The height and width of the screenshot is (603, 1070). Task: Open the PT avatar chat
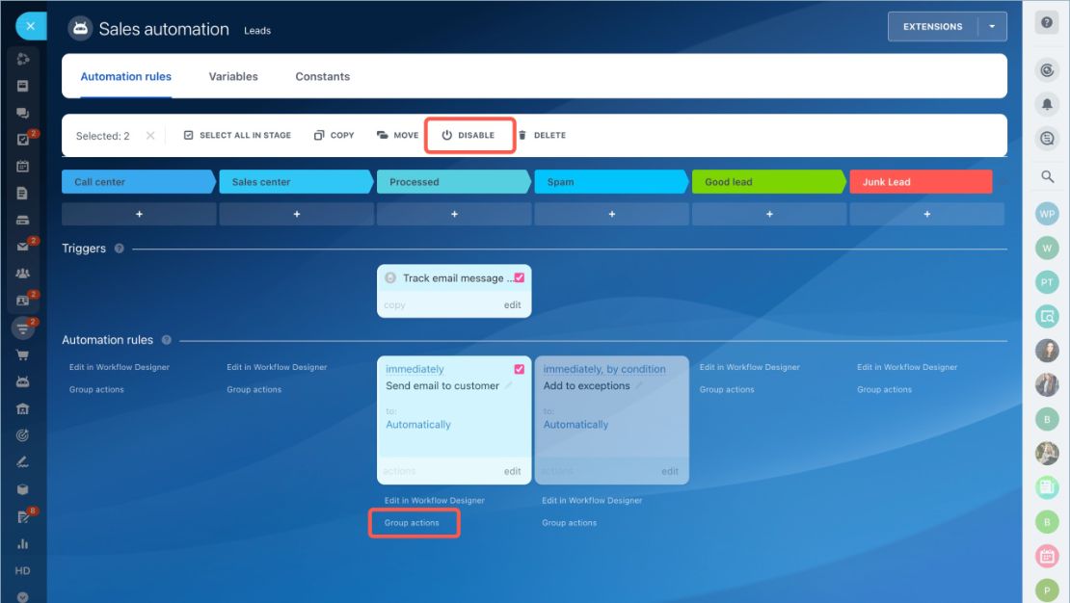pyautogui.click(x=1047, y=281)
